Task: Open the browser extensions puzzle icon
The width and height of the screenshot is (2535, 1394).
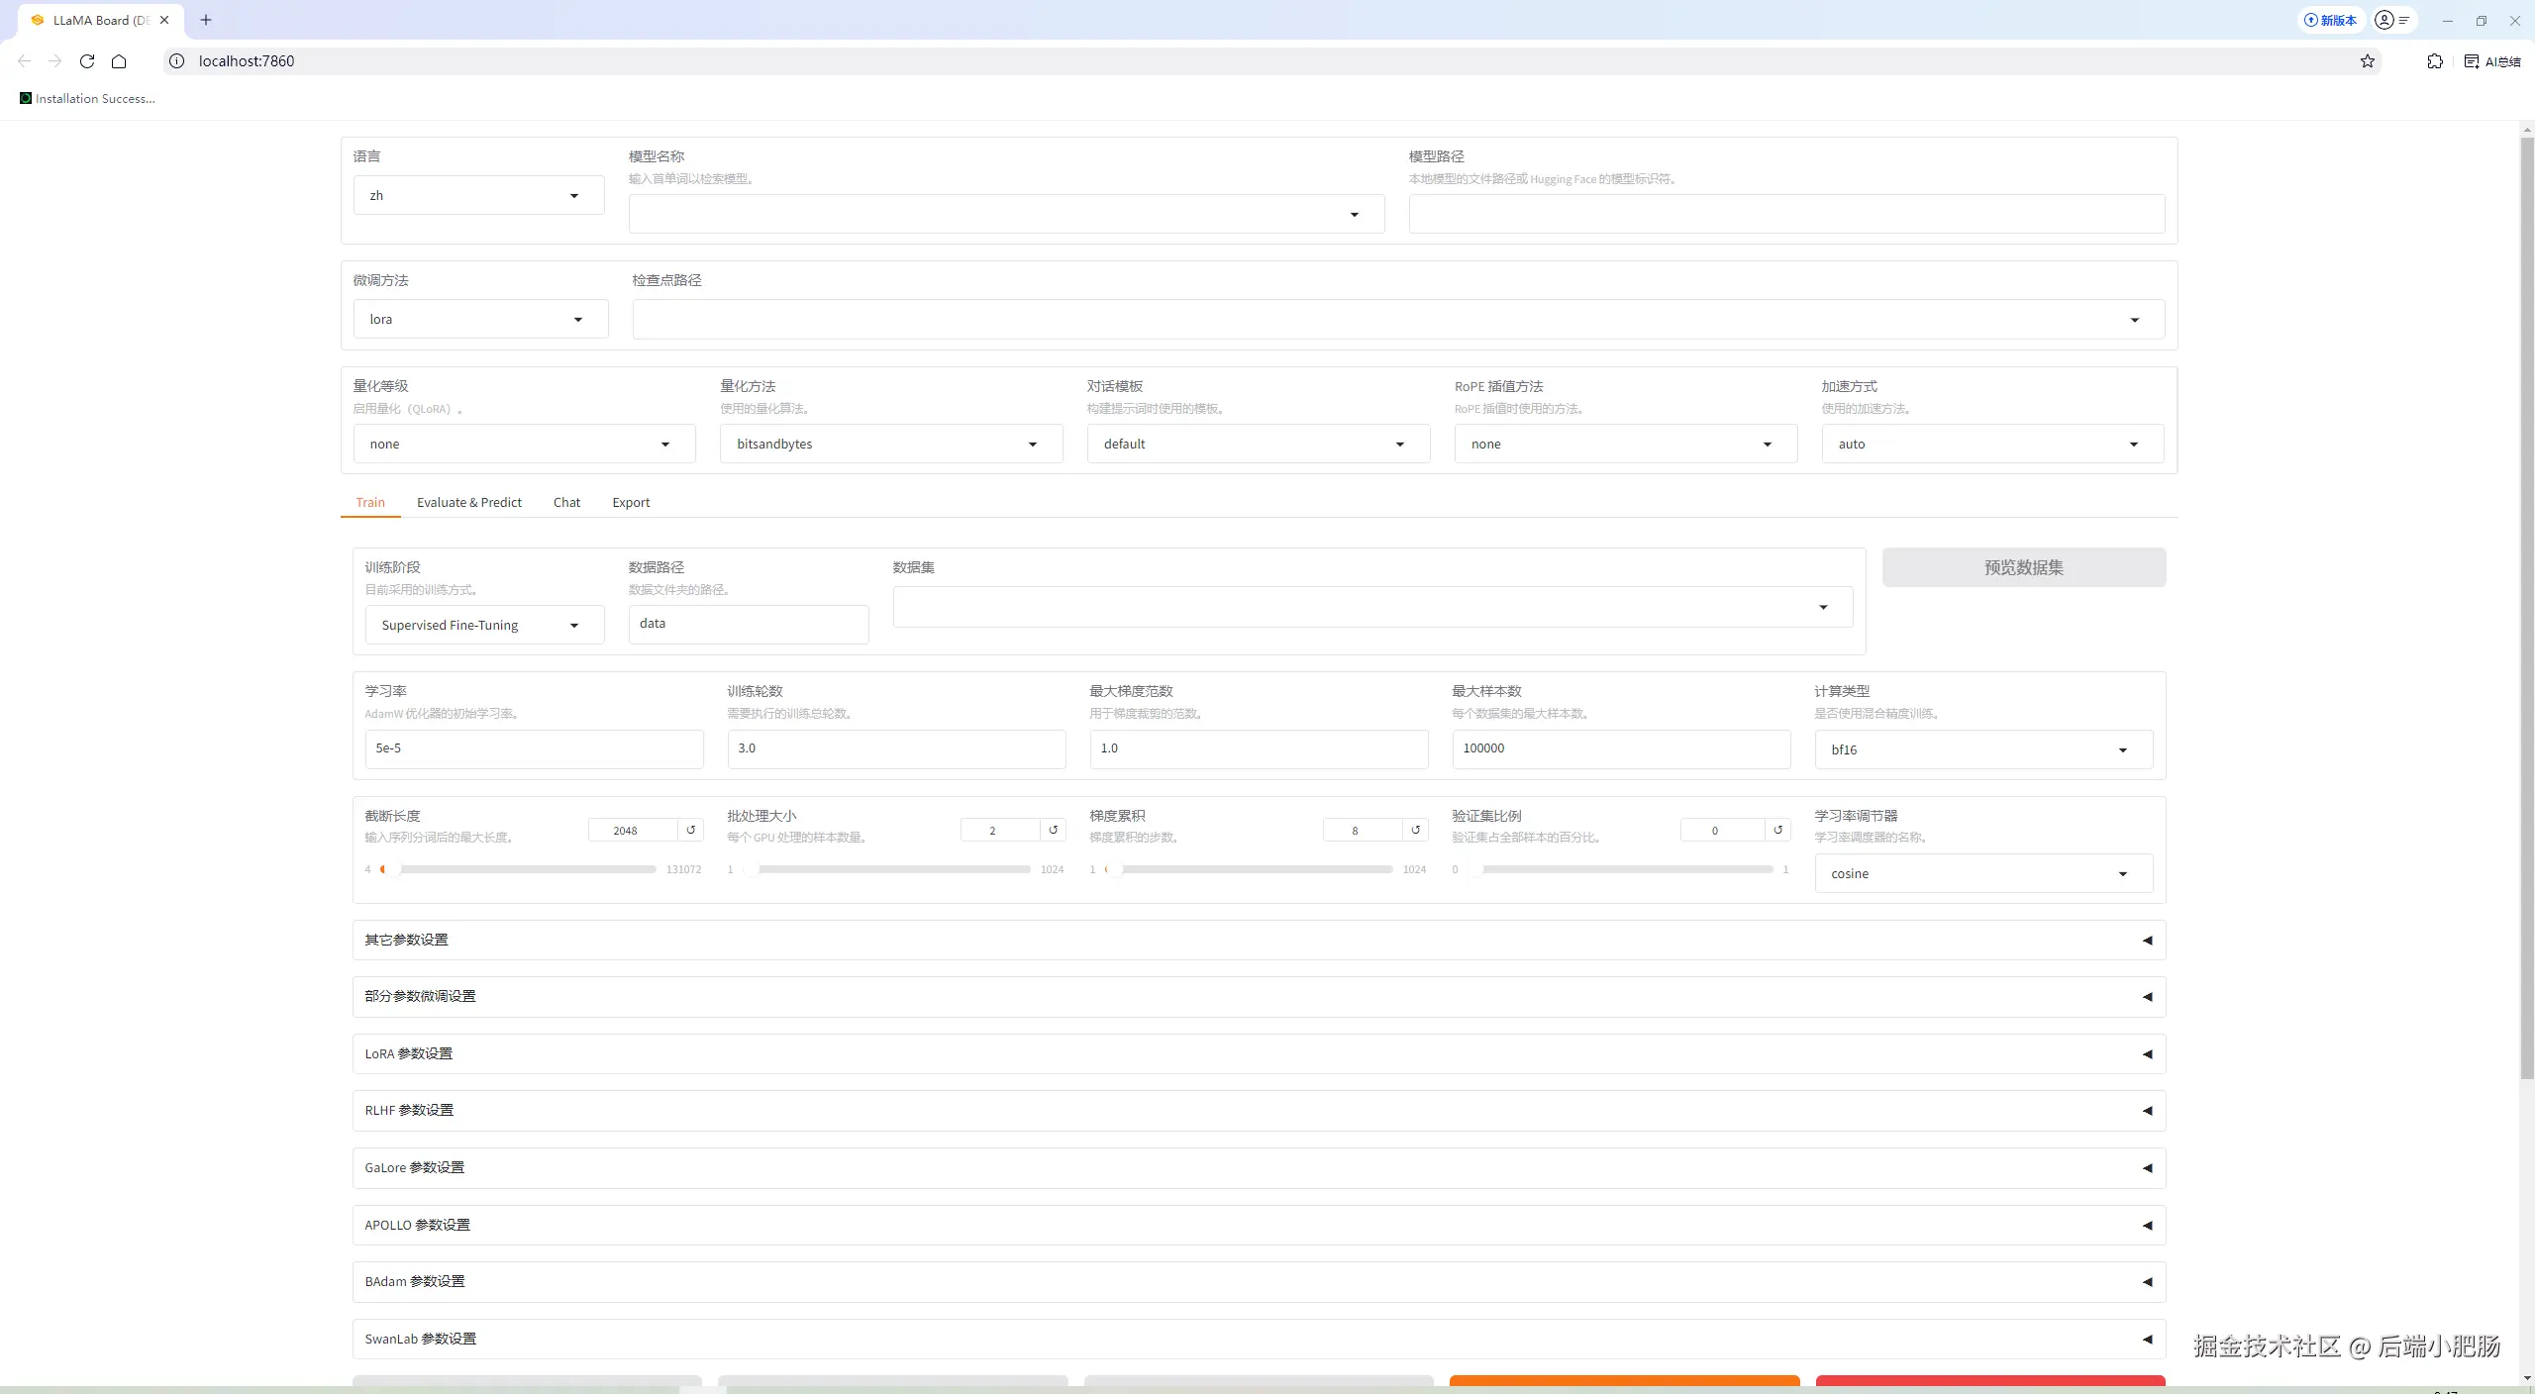Action: pos(2435,61)
